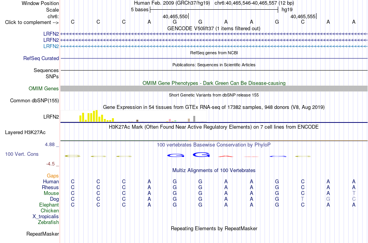368x243 pixels.
Task: Open '100 vertebrates Basewise Conservation by PhyloP' title
Action: [214, 145]
